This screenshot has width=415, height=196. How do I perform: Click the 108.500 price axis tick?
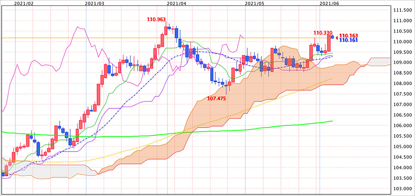pyautogui.click(x=402, y=73)
